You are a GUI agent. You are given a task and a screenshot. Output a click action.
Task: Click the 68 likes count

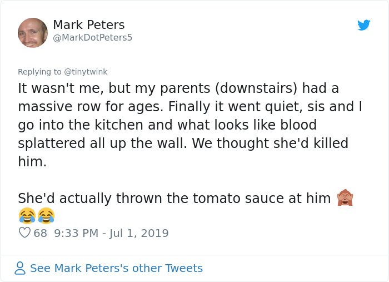pyautogui.click(x=40, y=233)
